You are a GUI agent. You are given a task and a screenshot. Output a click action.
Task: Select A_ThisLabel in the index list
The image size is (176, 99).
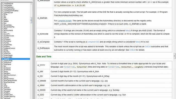[6, 91]
